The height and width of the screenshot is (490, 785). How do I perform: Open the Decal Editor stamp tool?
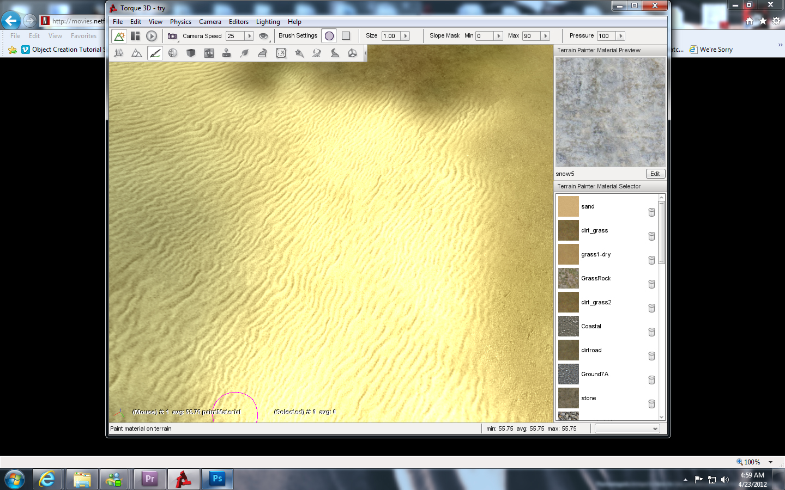pos(226,53)
